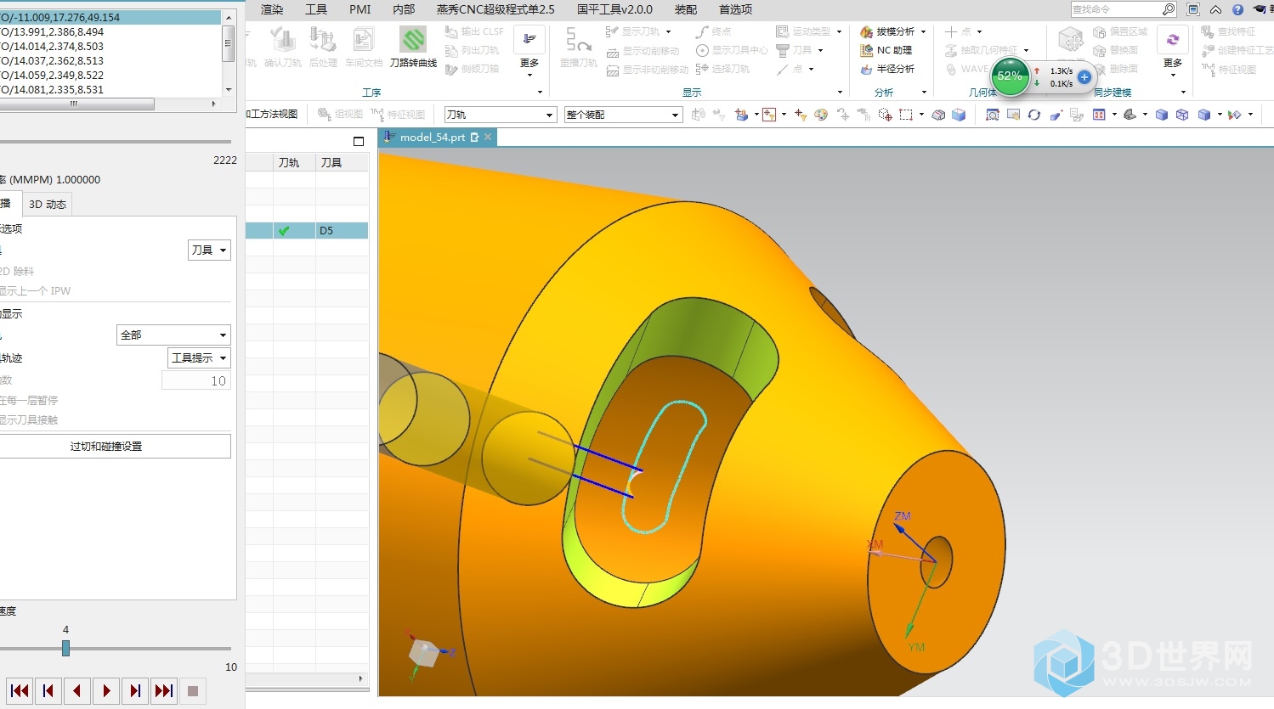Click the 查找特征 find features icon
Image resolution: width=1274 pixels, height=709 pixels.
pos(1208,31)
